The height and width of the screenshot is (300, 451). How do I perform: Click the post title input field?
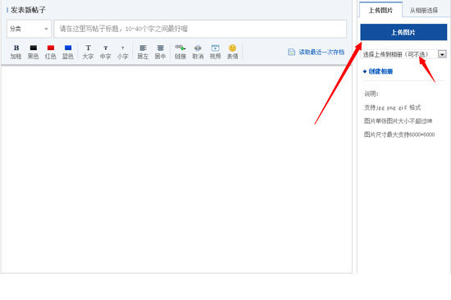coord(200,29)
